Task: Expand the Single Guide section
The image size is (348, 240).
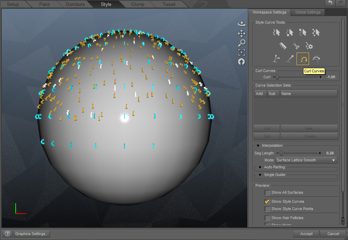Action: click(x=260, y=175)
